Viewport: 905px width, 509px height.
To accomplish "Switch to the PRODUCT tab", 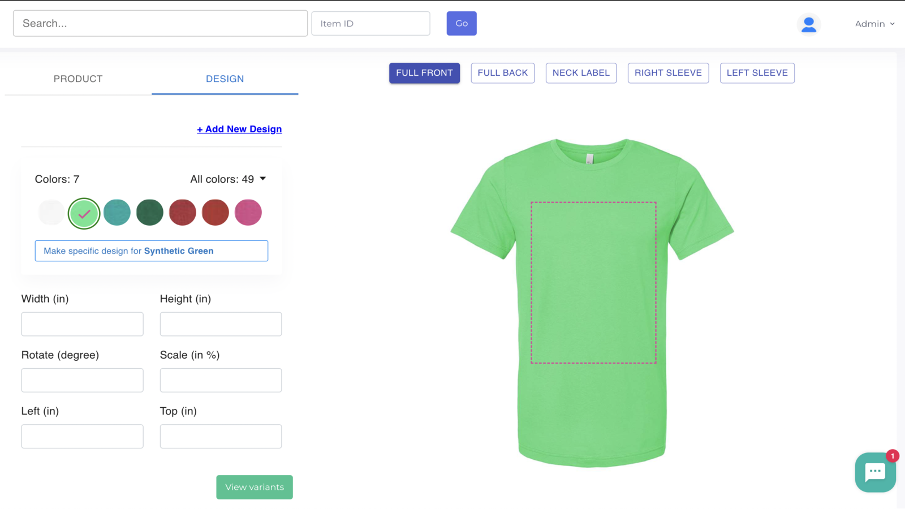I will point(78,79).
